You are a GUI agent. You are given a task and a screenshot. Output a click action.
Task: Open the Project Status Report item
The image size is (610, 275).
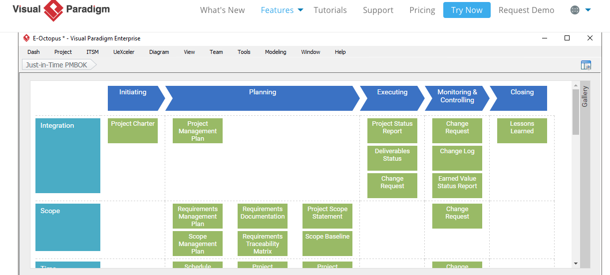392,131
